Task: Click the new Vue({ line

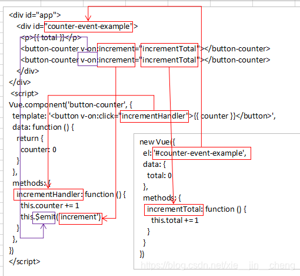Action: [x=157, y=142]
